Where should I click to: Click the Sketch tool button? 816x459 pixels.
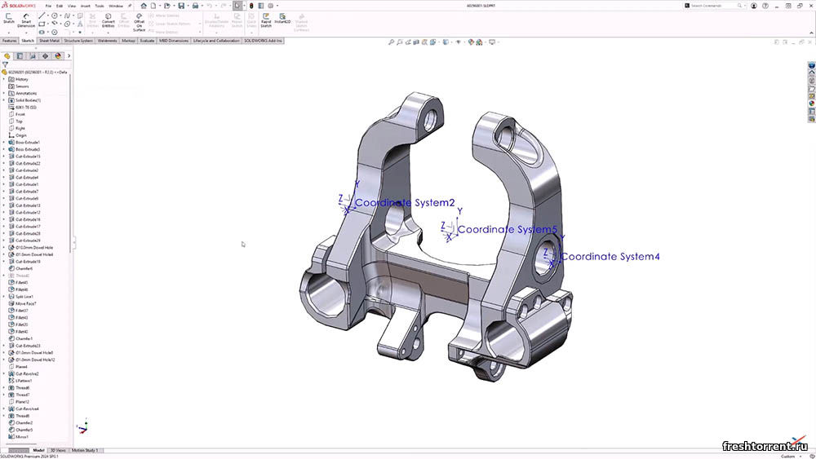coord(9,20)
